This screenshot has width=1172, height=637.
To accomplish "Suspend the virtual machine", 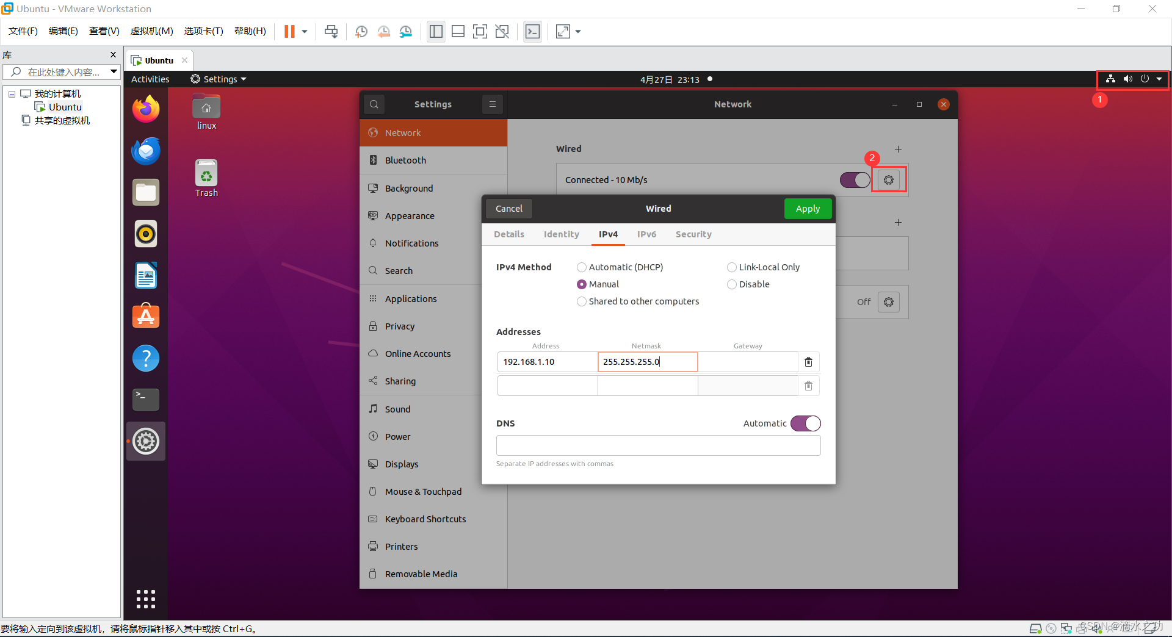I will click(289, 31).
